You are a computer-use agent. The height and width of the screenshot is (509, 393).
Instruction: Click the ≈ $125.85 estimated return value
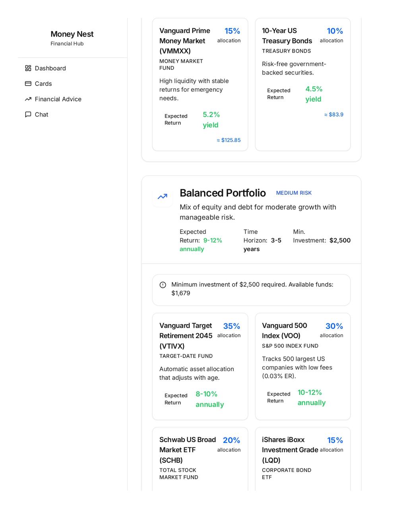(x=228, y=140)
